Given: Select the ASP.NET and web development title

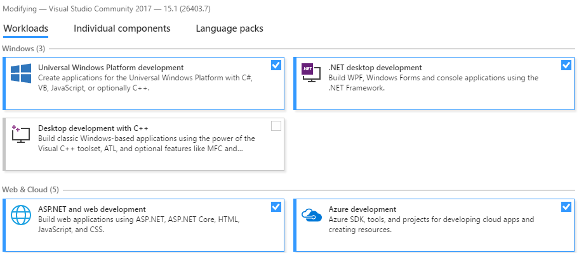Looking at the screenshot, I should pyautogui.click(x=92, y=209).
